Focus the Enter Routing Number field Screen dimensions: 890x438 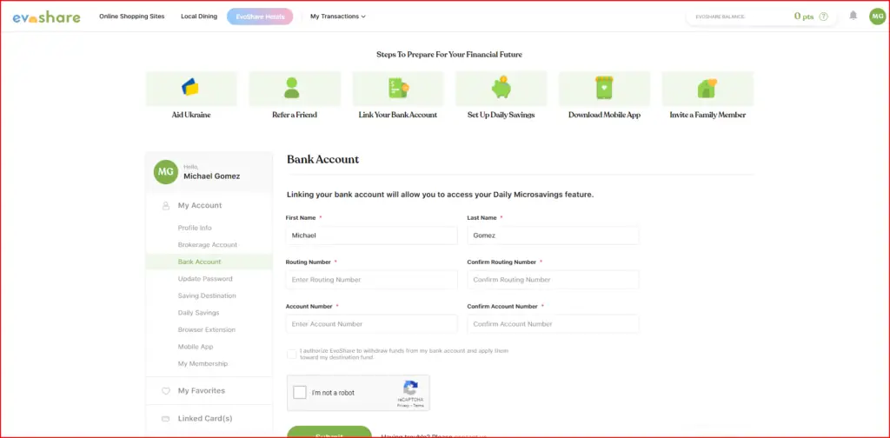[x=372, y=280]
